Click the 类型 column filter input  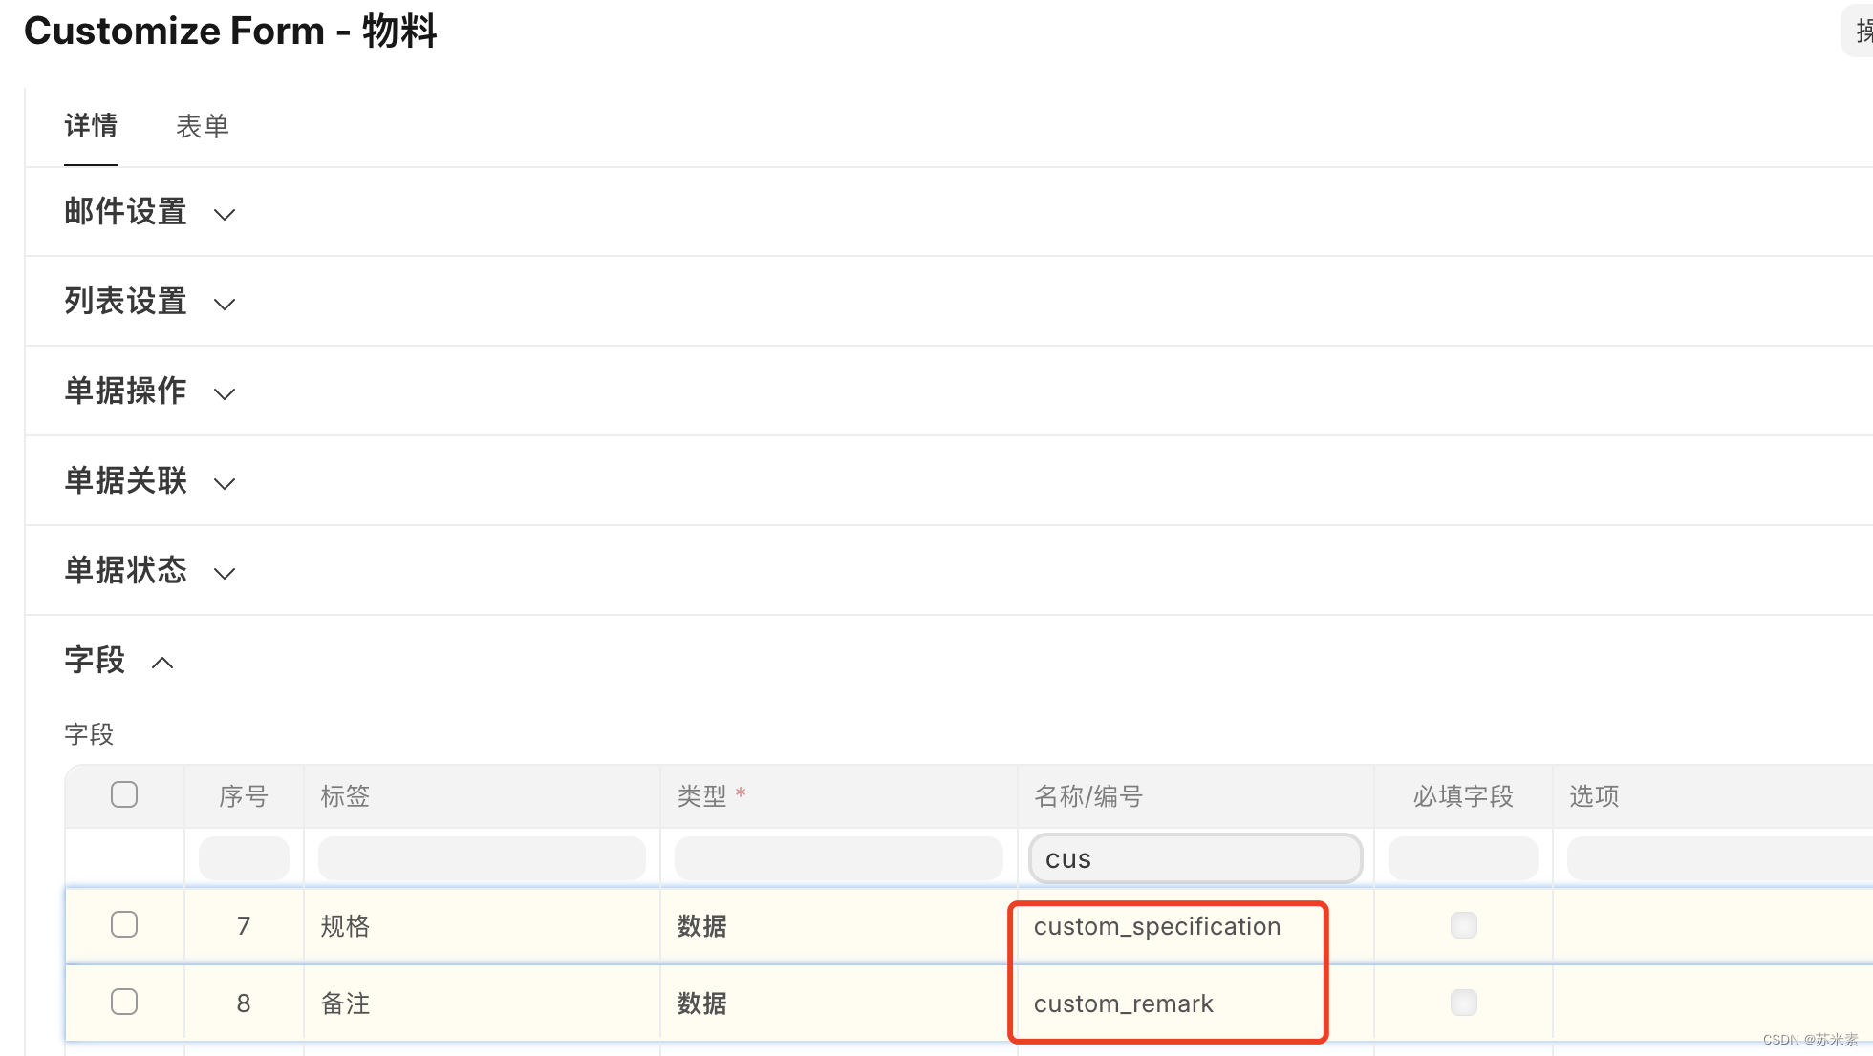[x=838, y=857]
